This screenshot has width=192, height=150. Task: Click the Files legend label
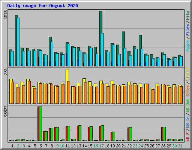point(187,30)
